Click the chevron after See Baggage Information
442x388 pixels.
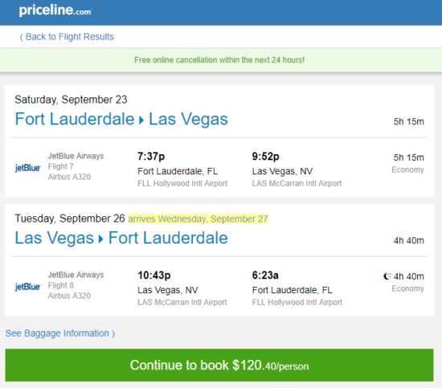(113, 334)
